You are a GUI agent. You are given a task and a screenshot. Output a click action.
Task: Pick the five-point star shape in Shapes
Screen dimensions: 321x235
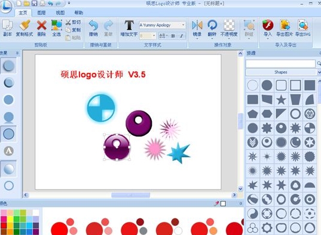click(x=281, y=100)
